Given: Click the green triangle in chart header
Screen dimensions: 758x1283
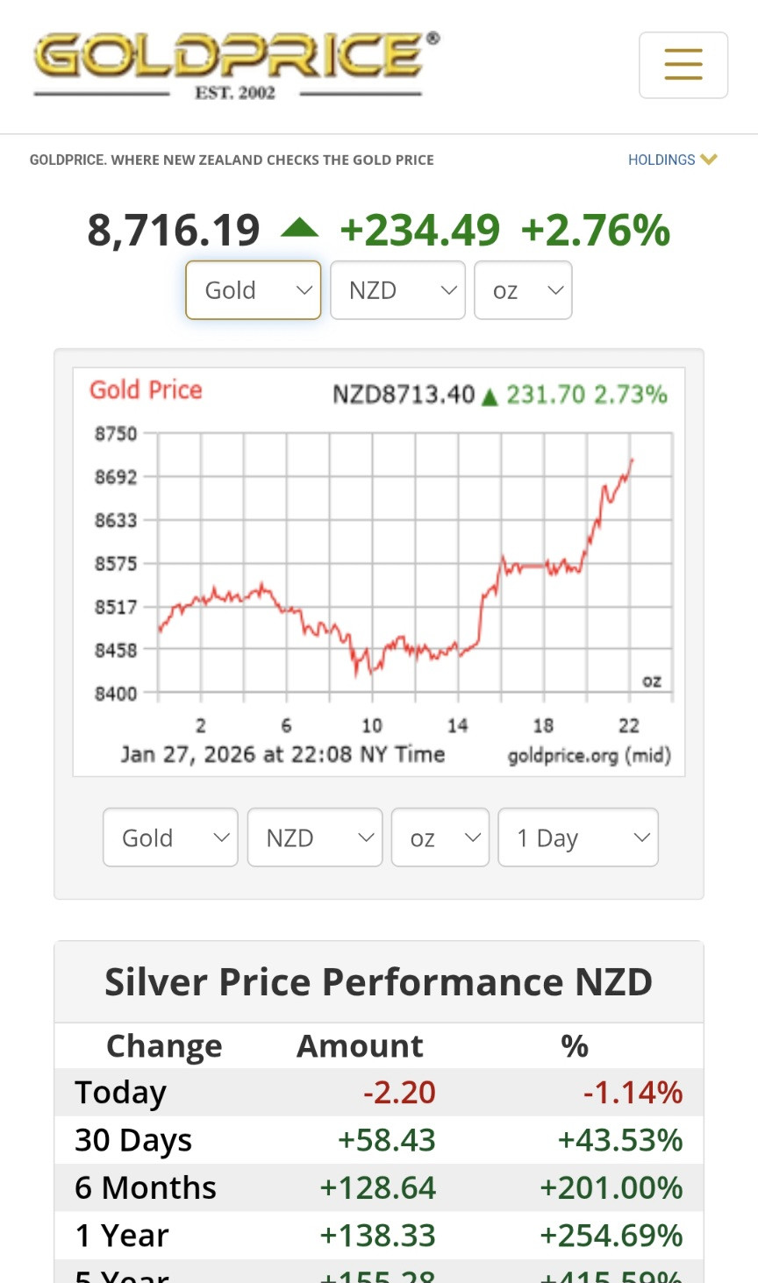Looking at the screenshot, I should click(490, 397).
